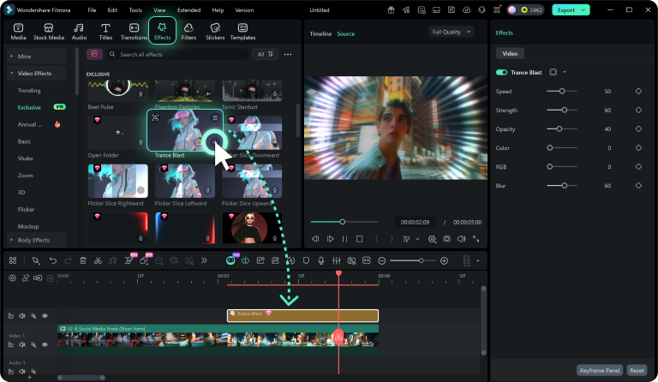Click the Search all effects field
658x382 pixels.
click(176, 55)
